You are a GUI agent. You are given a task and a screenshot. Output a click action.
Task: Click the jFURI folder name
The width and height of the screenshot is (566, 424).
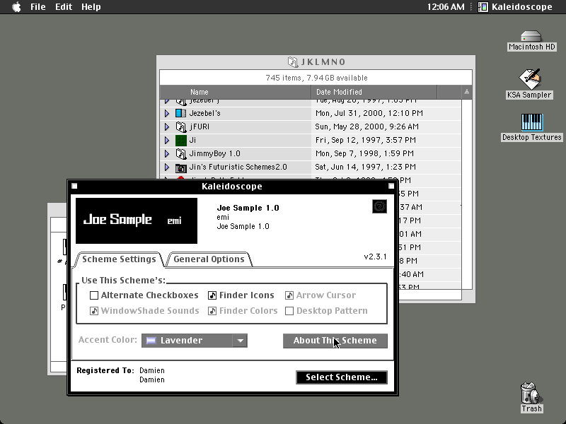(x=200, y=127)
